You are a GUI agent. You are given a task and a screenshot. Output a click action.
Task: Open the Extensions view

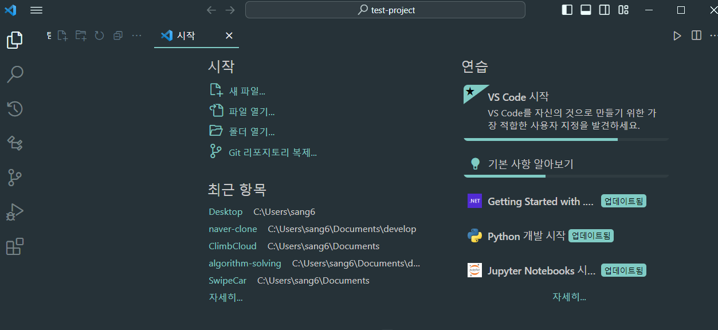click(14, 247)
